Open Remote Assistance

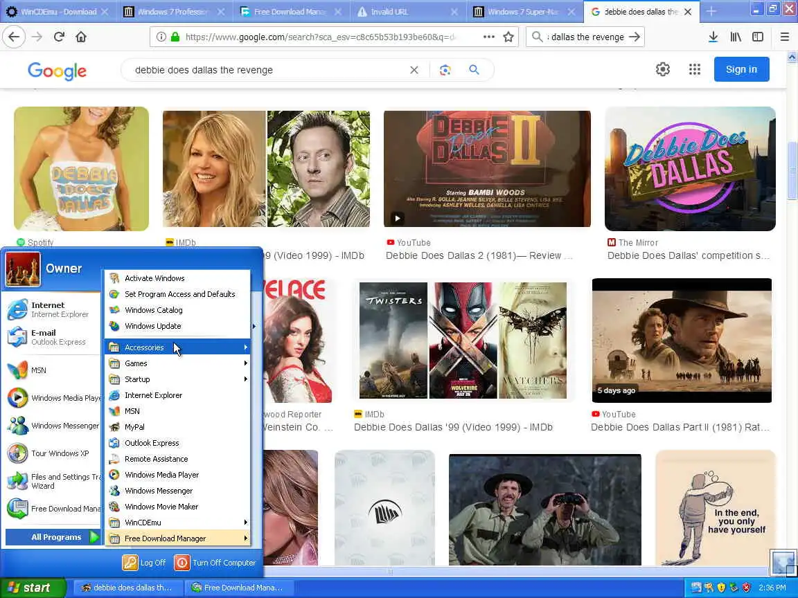point(178,459)
